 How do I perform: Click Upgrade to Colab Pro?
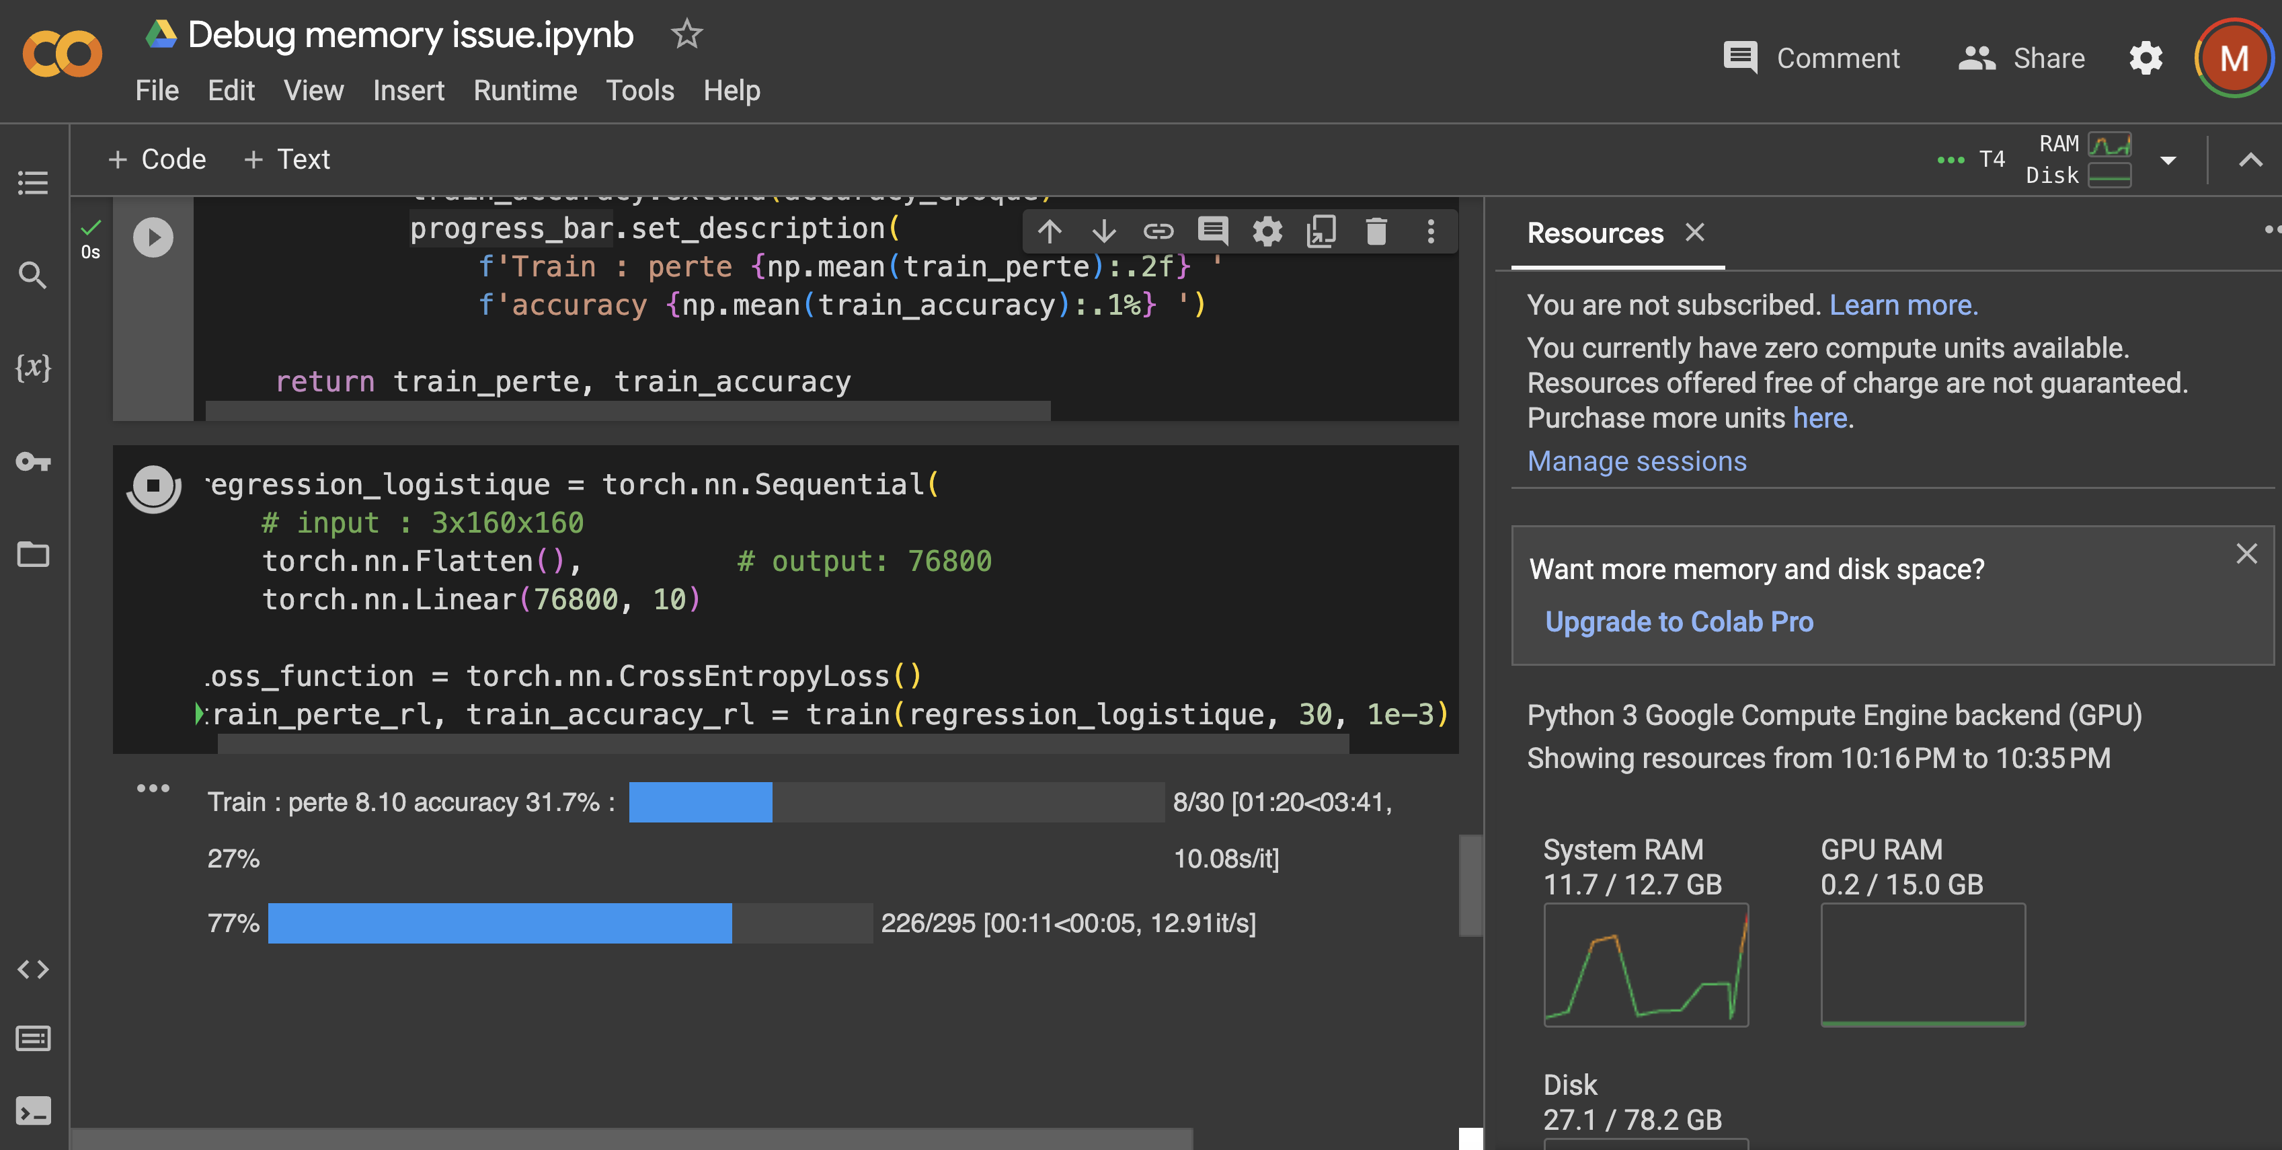click(x=1680, y=621)
